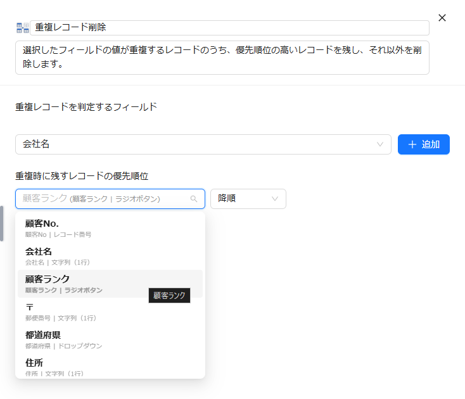
Task: Click the 追加 button
Action: click(x=423, y=144)
